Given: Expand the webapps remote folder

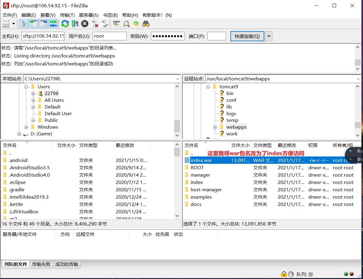Looking at the screenshot, I should [x=215, y=127].
